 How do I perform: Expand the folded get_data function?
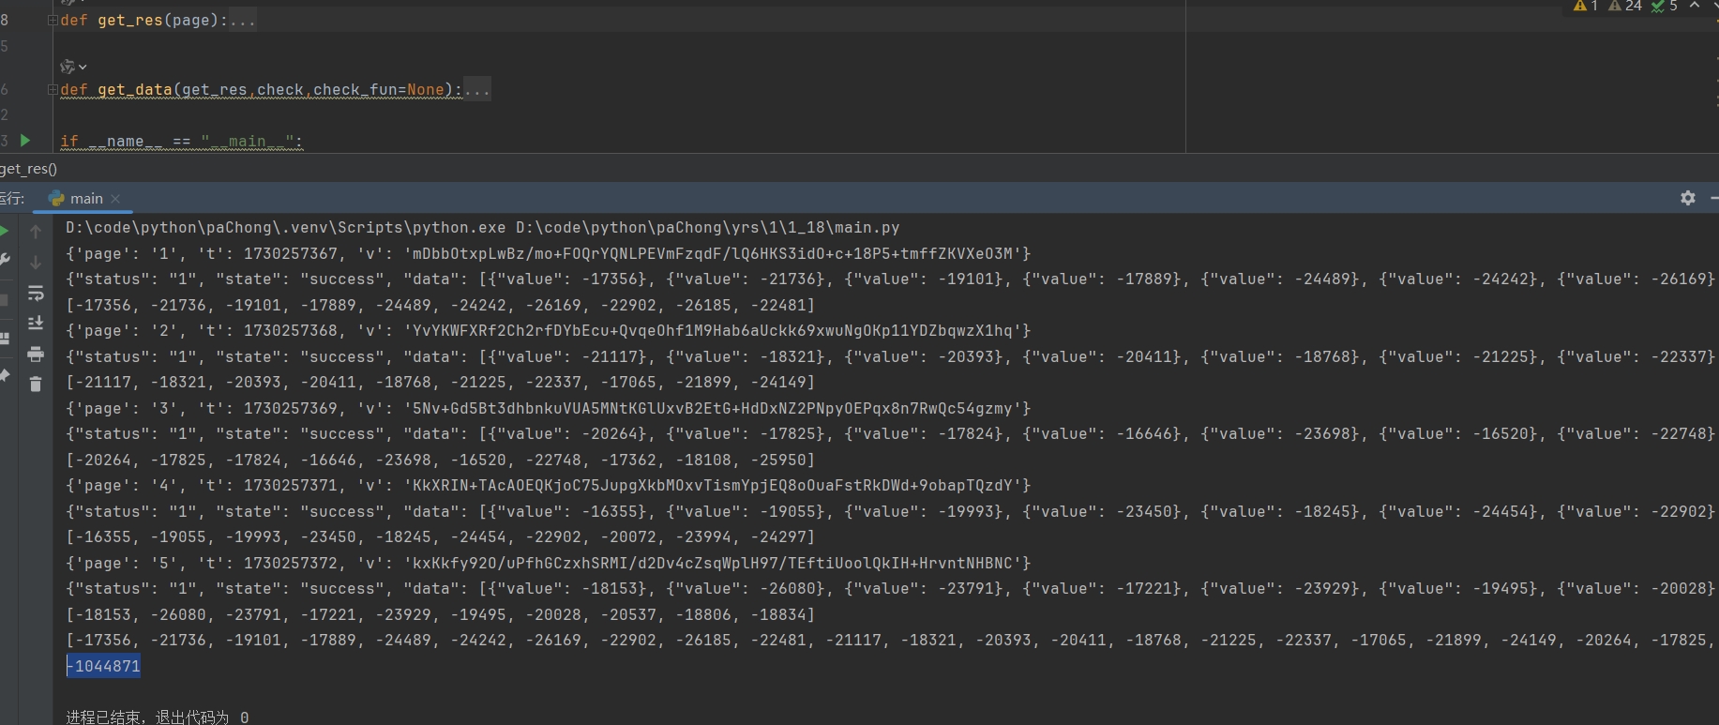tap(53, 90)
